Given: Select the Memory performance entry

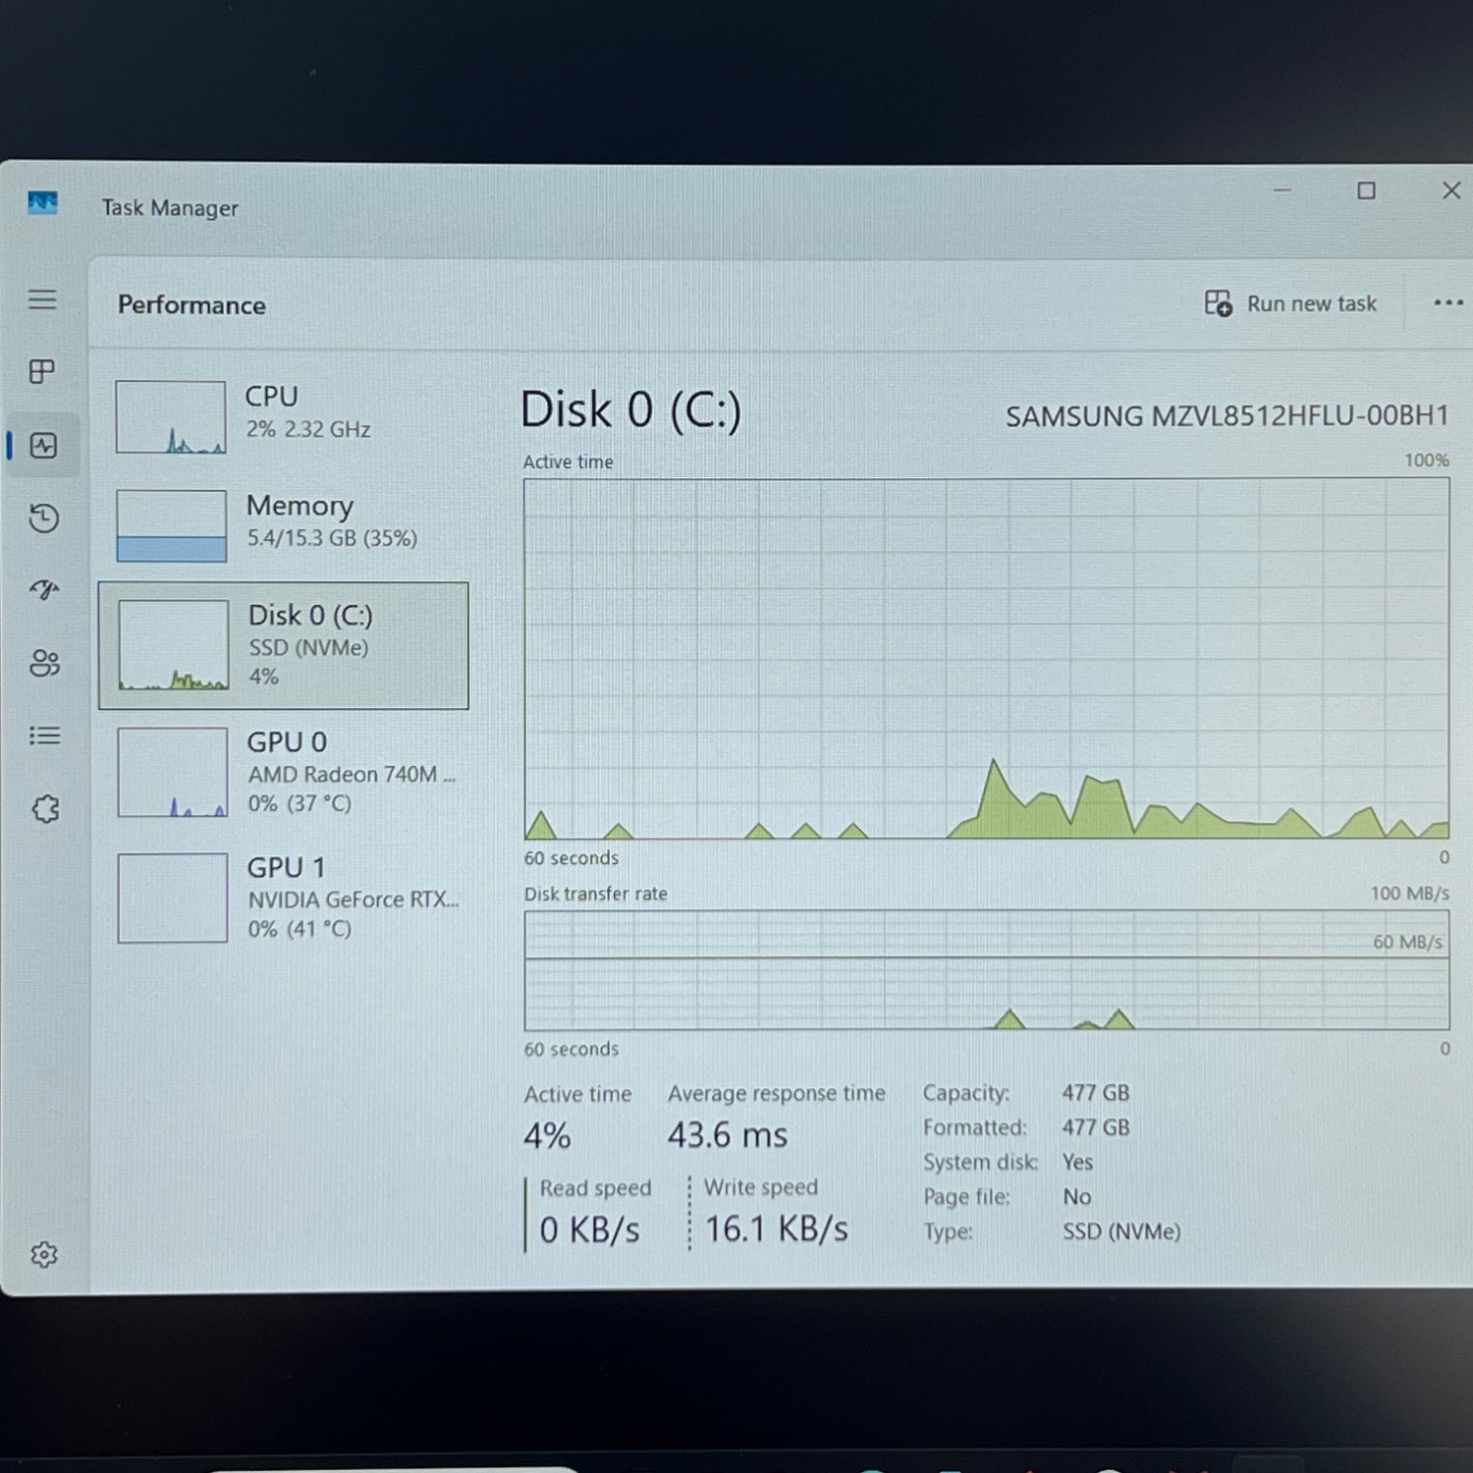Looking at the screenshot, I should pyautogui.click(x=283, y=525).
